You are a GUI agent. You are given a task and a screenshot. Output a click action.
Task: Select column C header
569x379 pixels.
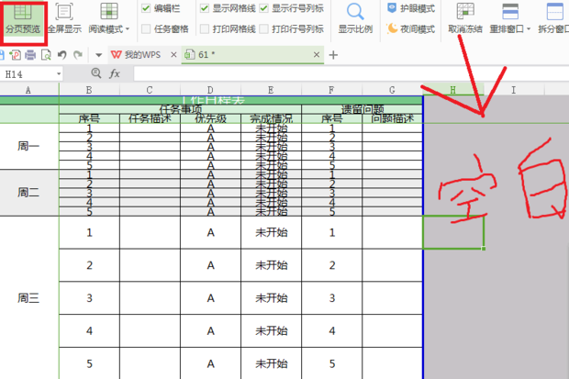coord(150,90)
